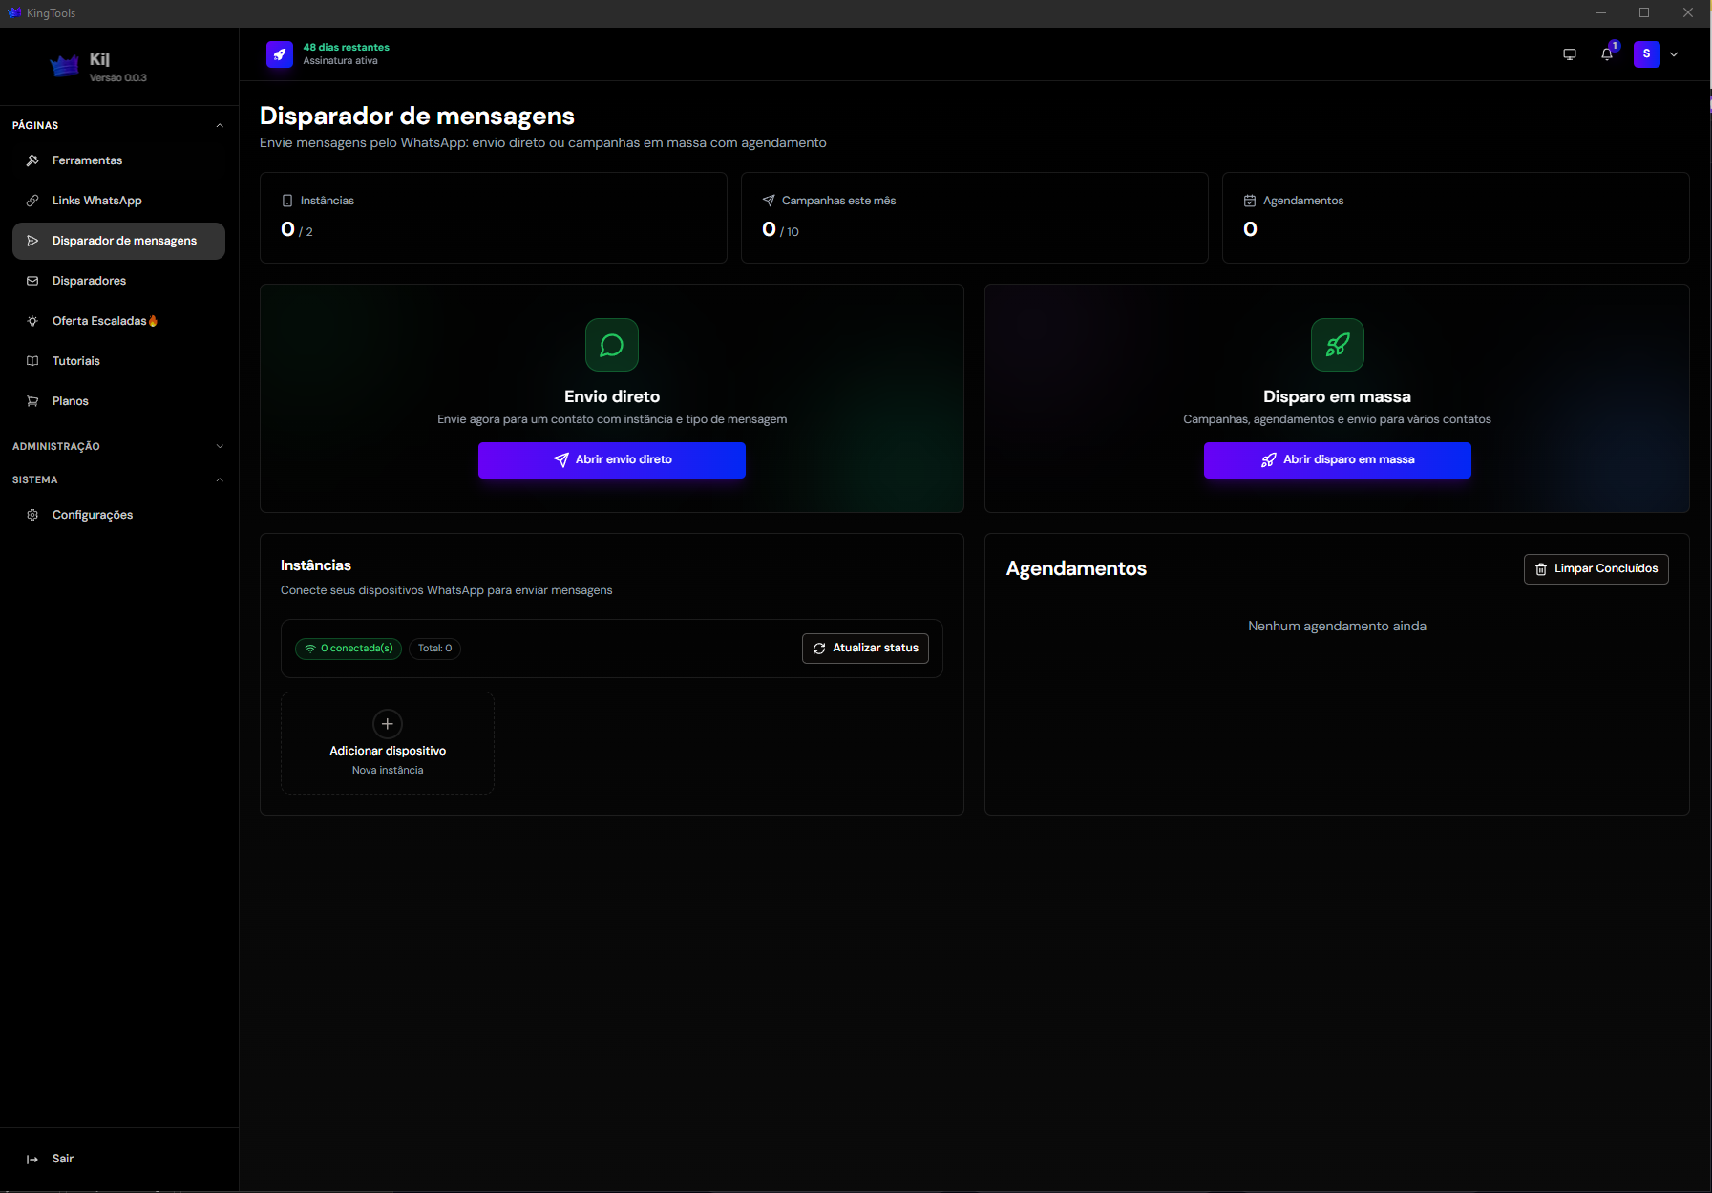Click Abrir disparo em massa button
The image size is (1712, 1193).
[x=1338, y=460]
